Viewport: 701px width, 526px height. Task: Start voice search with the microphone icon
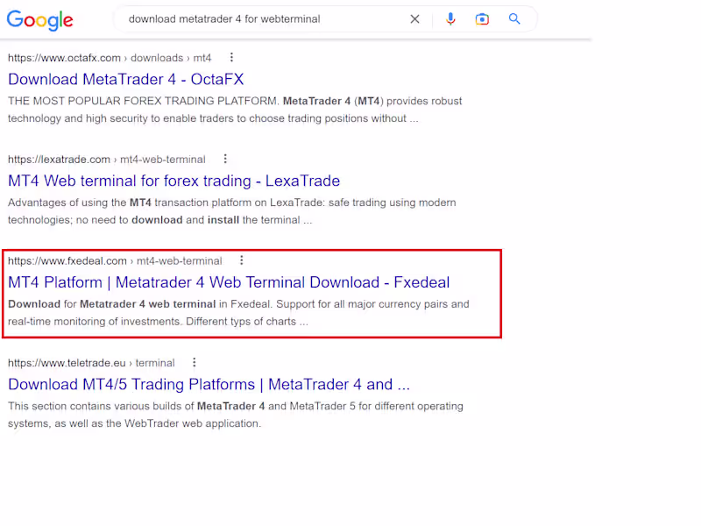coord(450,19)
